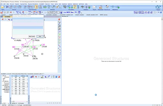
Task: Click the PS toolbar button
Action: 76,12
